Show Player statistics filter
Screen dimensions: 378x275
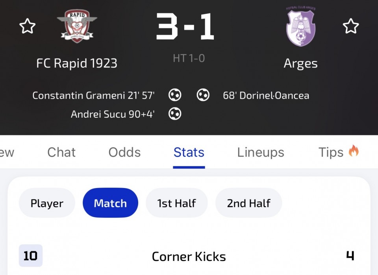(x=47, y=203)
